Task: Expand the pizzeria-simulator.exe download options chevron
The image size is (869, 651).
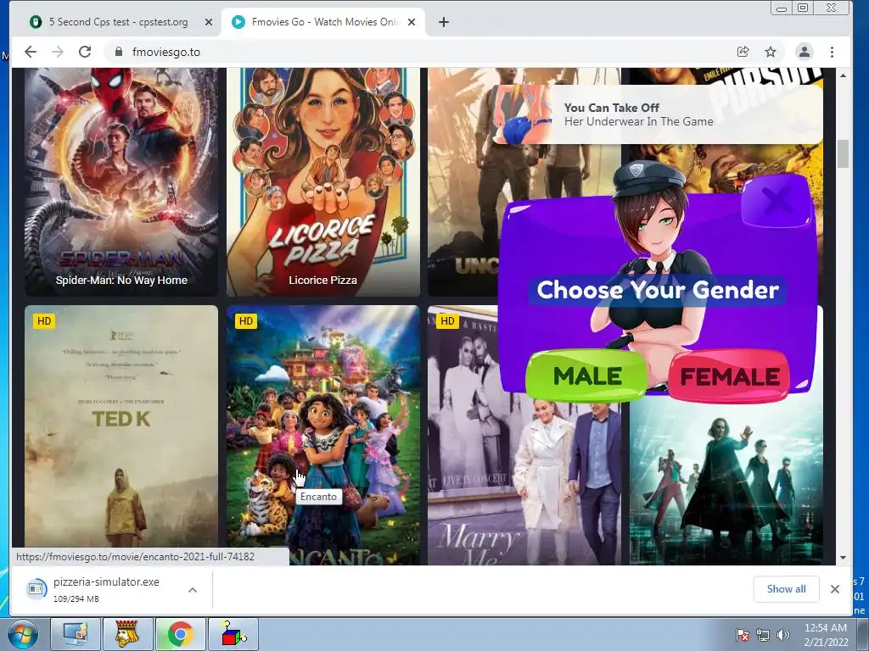Action: 193,590
